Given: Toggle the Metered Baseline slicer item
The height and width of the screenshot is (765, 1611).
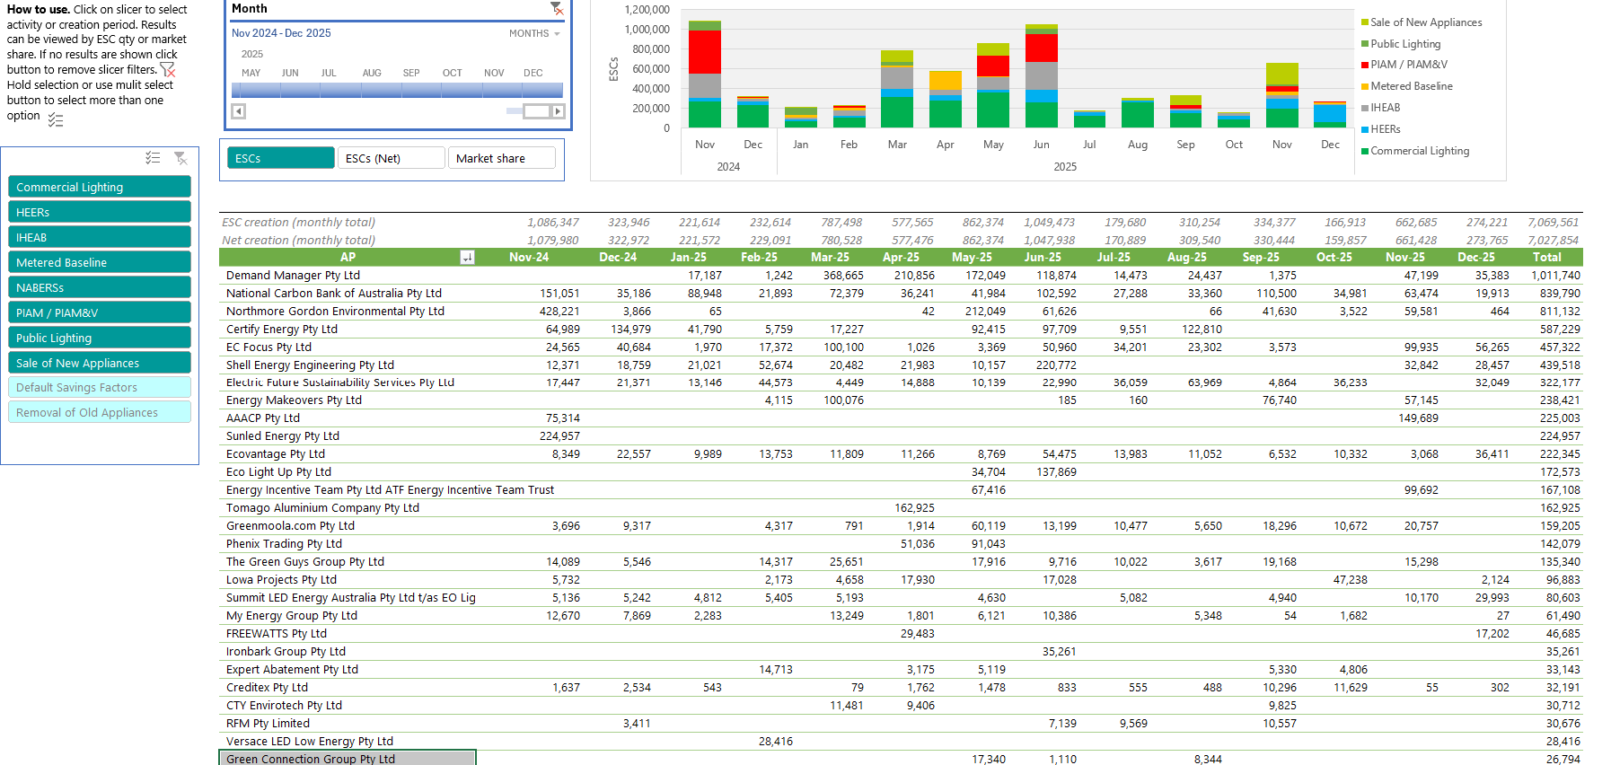Looking at the screenshot, I should 100,262.
